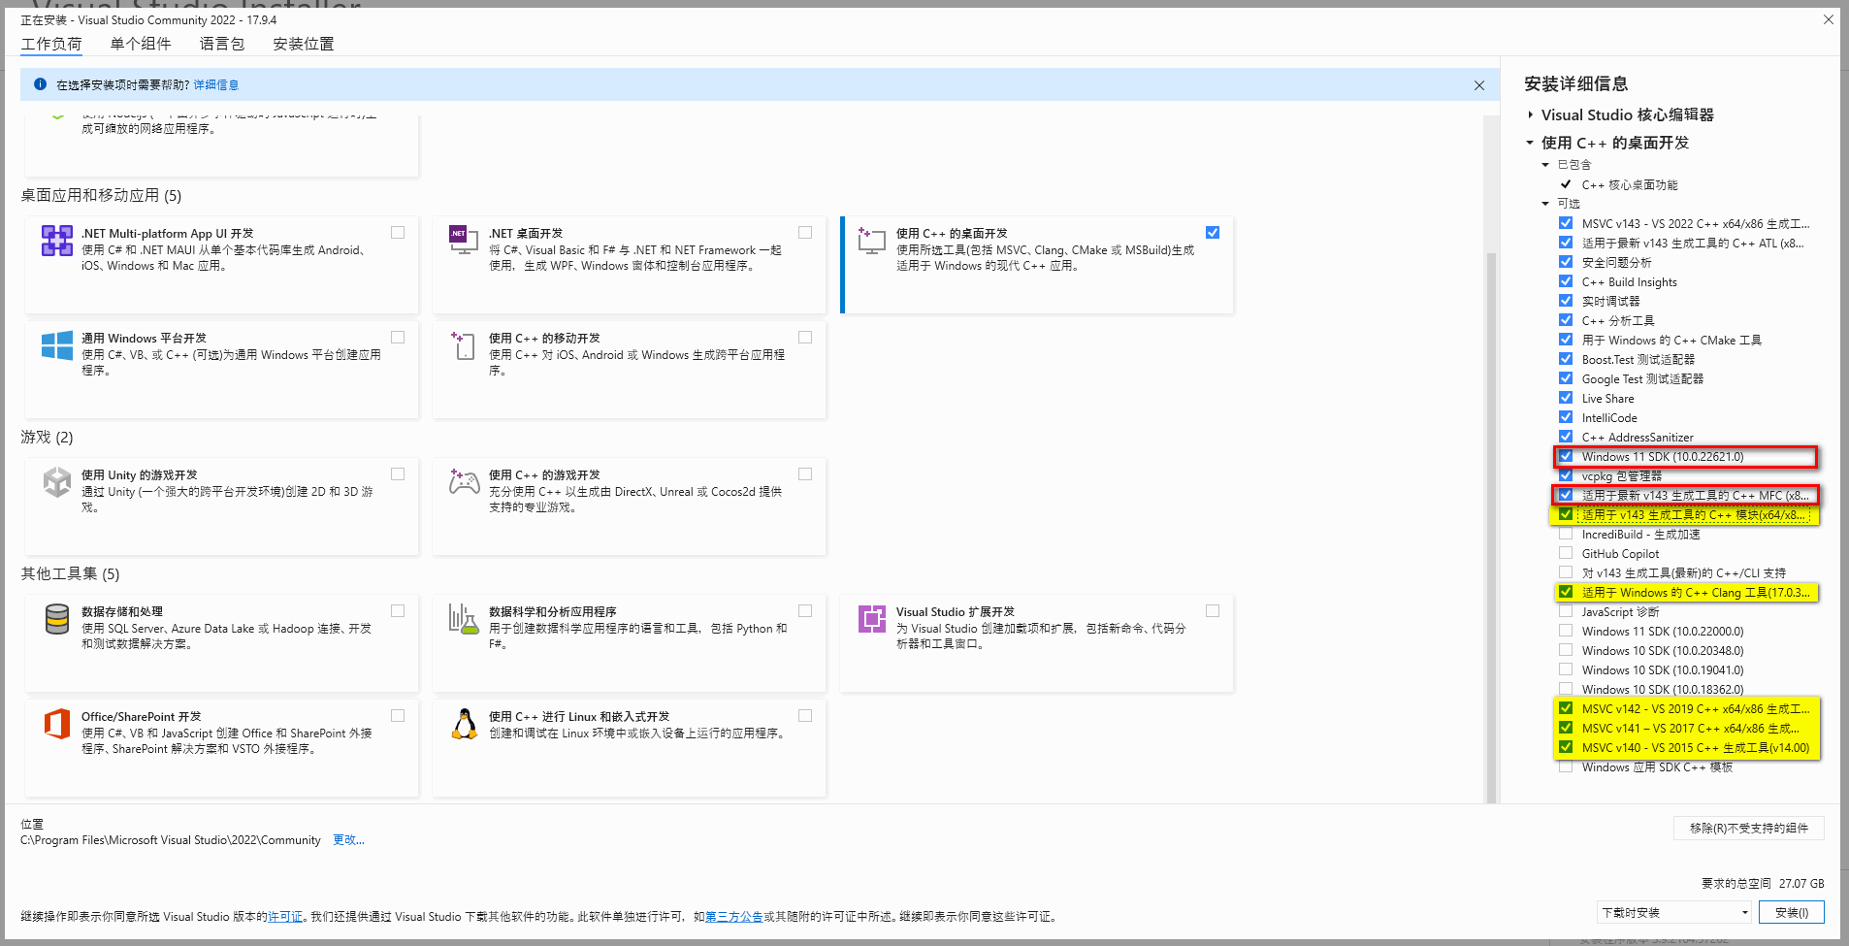Click the Visual Studio 扩展开发 icon
The width and height of the screenshot is (1849, 946).
pyautogui.click(x=871, y=620)
